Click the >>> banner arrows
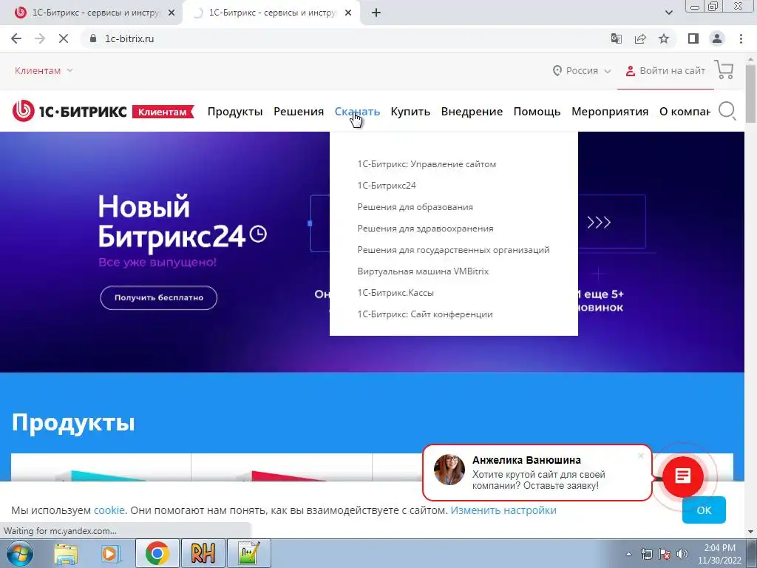This screenshot has height=568, width=757. pos(599,222)
